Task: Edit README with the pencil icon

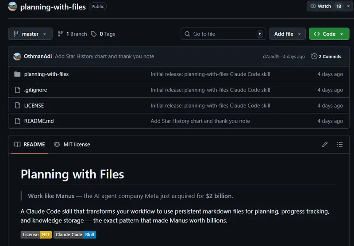Action: (325, 144)
